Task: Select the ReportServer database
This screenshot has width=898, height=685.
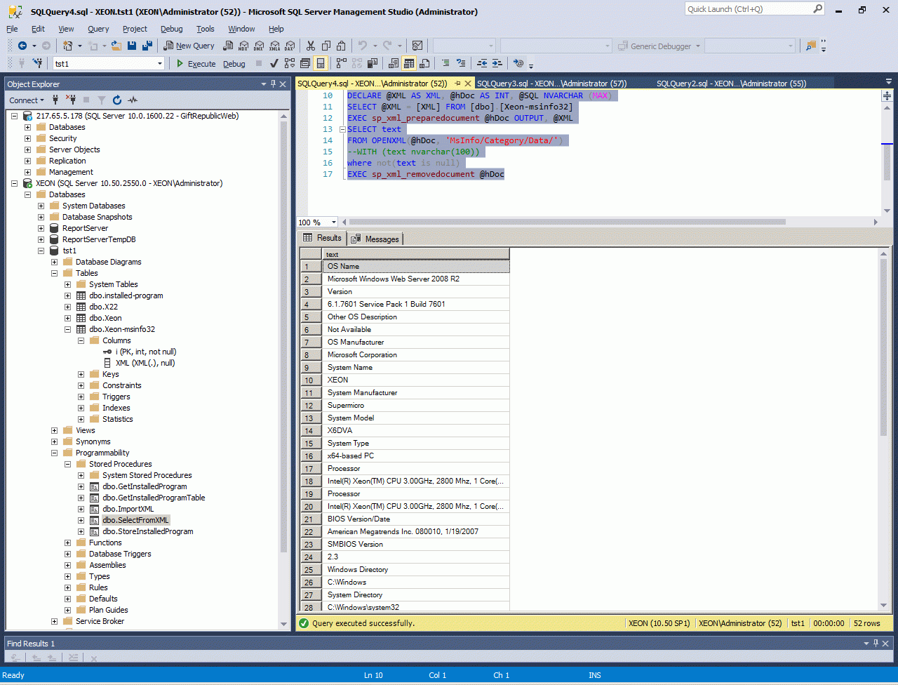Action: pyautogui.click(x=85, y=228)
